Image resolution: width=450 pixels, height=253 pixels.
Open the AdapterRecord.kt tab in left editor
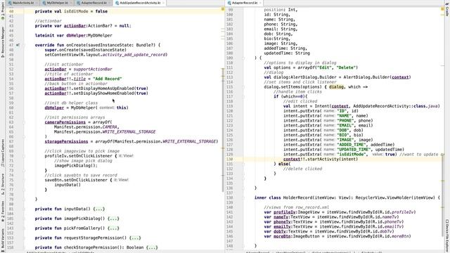click(94, 3)
